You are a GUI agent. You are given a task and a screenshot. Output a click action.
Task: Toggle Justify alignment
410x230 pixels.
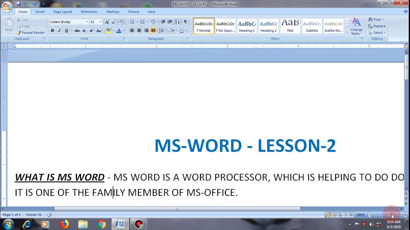click(153, 31)
